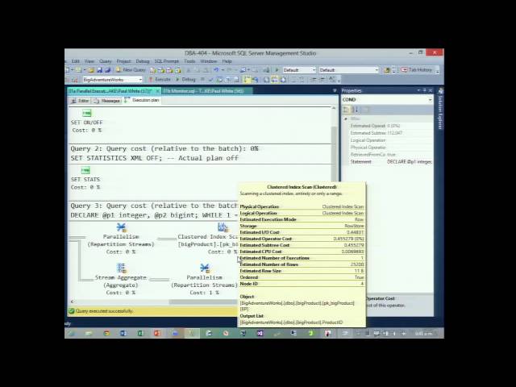Open the View menu
The width and height of the screenshot is (516, 387).
pyautogui.click(x=89, y=61)
